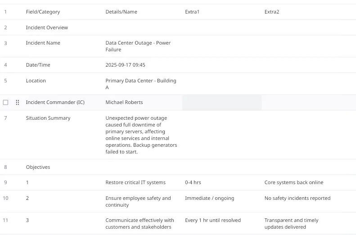Screen dimensions: 356x235
Task: Click the Objectives section row label
Action: 38,167
